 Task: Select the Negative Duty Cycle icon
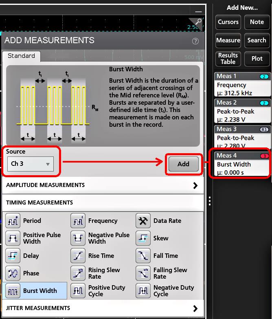[143, 291]
